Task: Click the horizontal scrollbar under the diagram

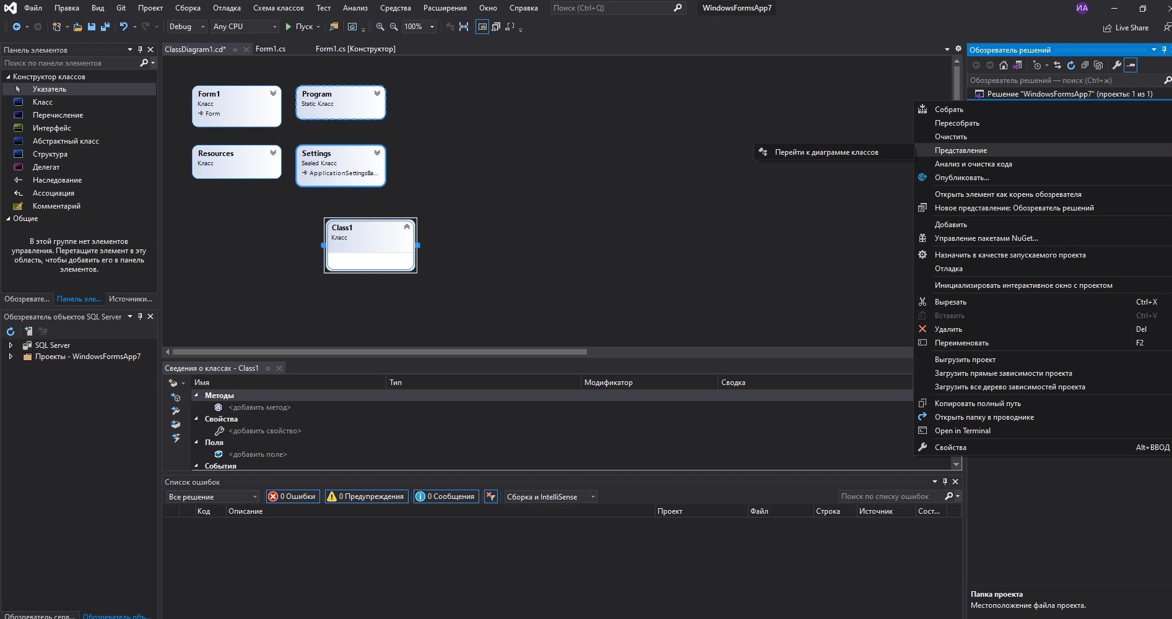Action: 379,352
